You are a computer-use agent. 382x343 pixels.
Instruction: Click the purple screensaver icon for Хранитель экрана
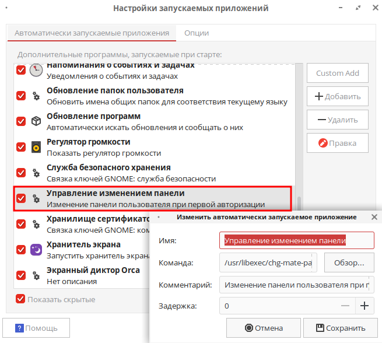37,250
